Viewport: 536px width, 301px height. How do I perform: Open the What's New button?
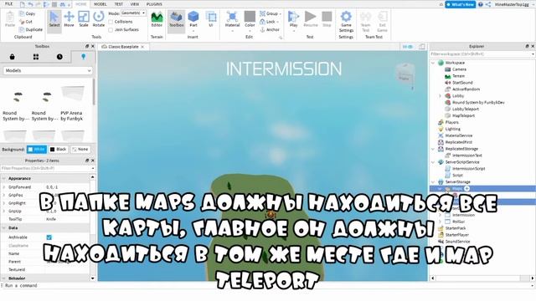pos(460,4)
